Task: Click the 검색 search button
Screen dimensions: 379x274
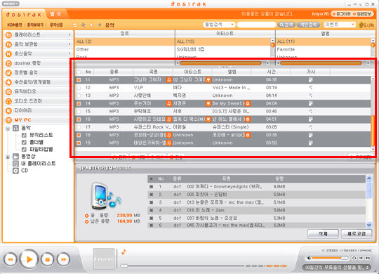Action: [286, 25]
